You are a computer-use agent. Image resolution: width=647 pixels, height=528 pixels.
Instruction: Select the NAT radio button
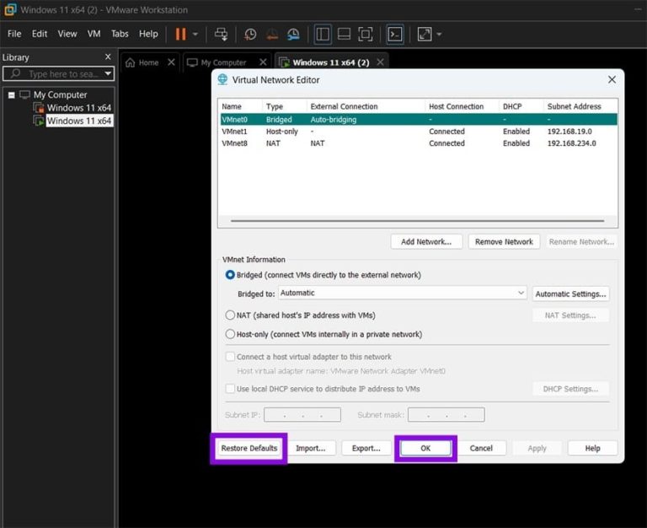[230, 315]
